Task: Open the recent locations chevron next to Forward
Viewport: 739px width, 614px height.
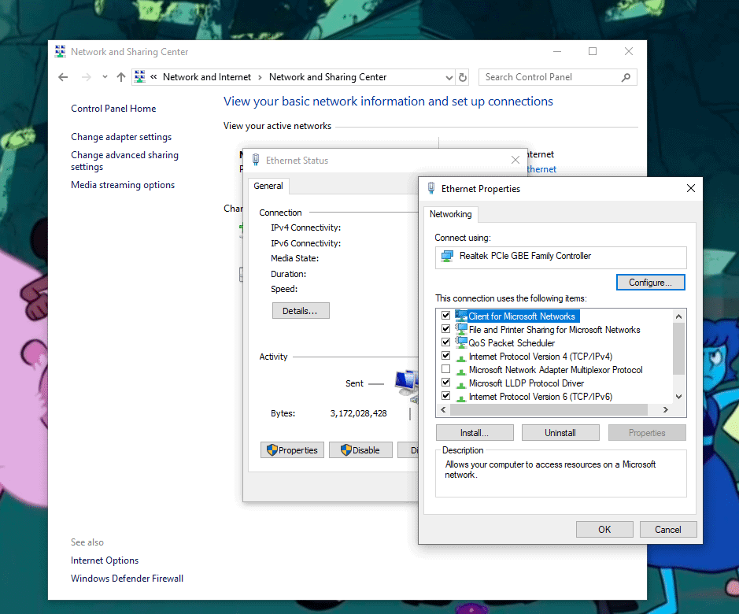Action: (105, 77)
